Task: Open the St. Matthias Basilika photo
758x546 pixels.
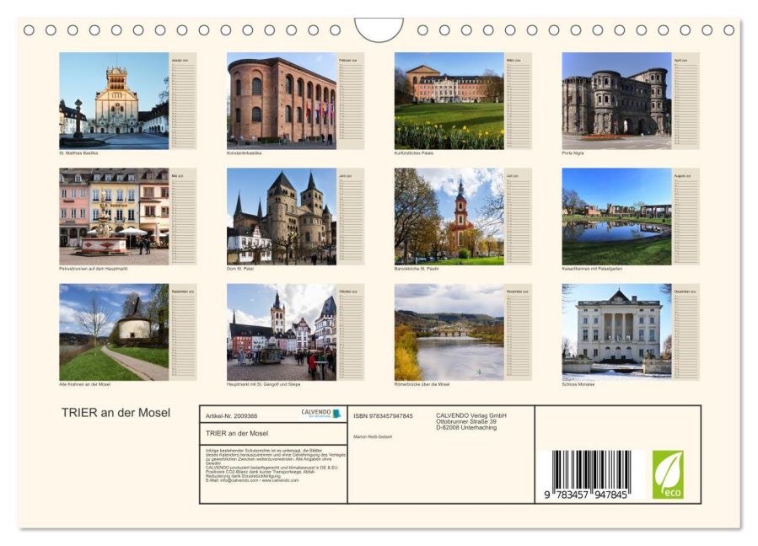Action: click(x=114, y=100)
